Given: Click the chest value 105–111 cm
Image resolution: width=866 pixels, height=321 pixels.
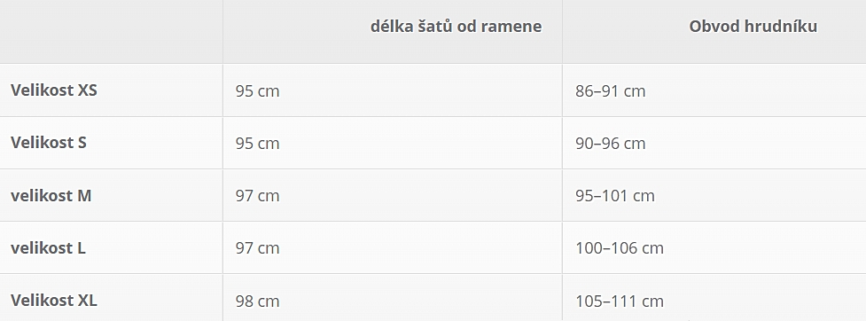Looking at the screenshot, I should pyautogui.click(x=619, y=301).
